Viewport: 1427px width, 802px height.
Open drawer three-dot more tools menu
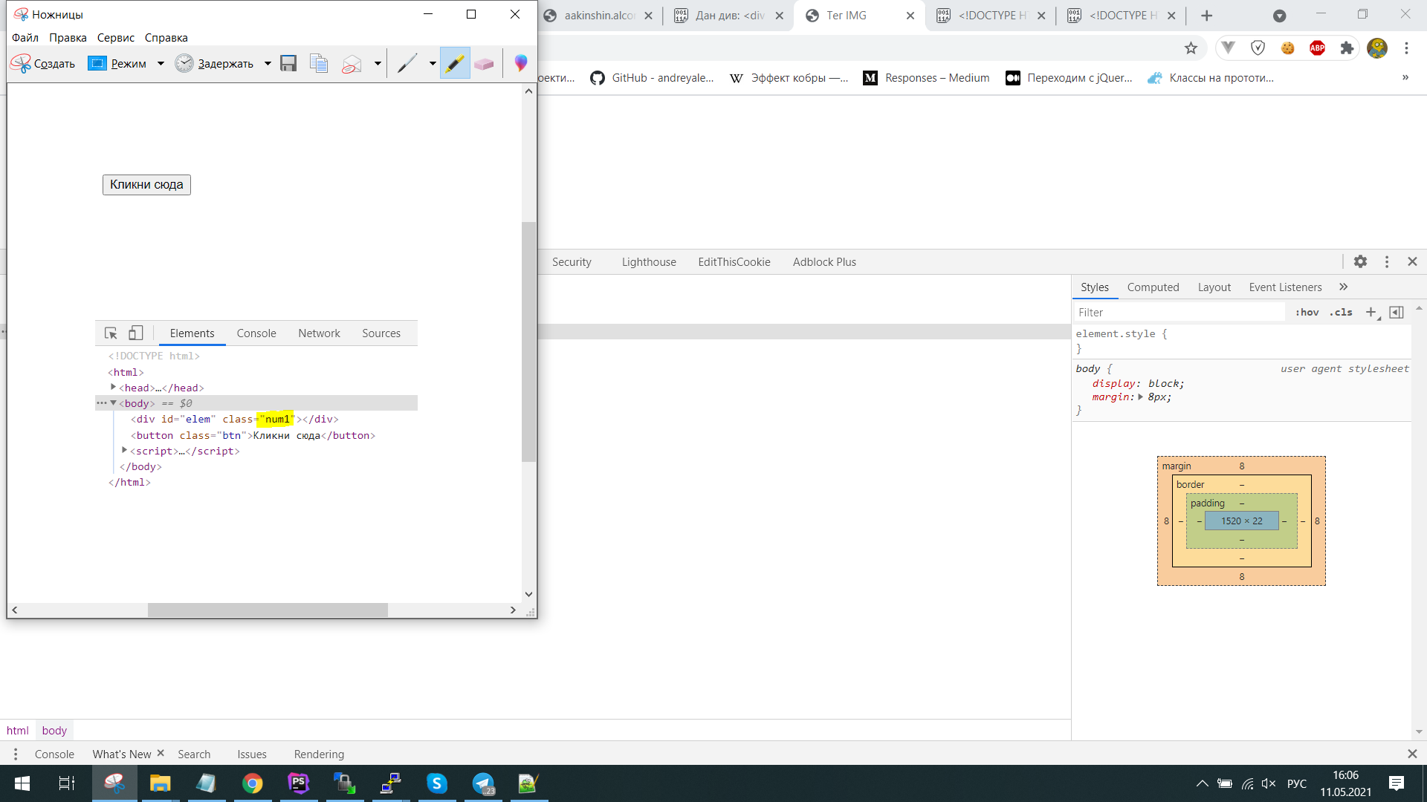coord(15,754)
